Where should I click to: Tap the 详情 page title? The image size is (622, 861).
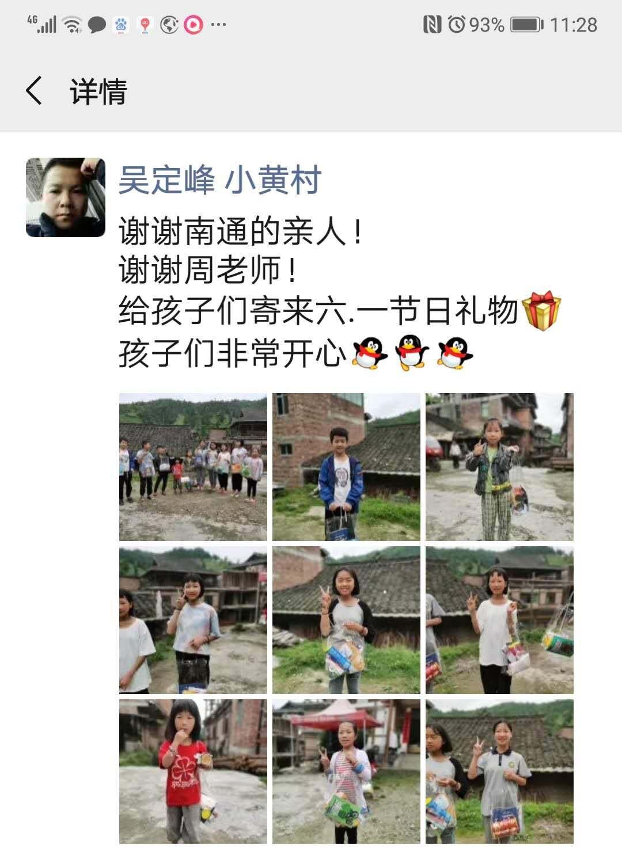(x=98, y=92)
